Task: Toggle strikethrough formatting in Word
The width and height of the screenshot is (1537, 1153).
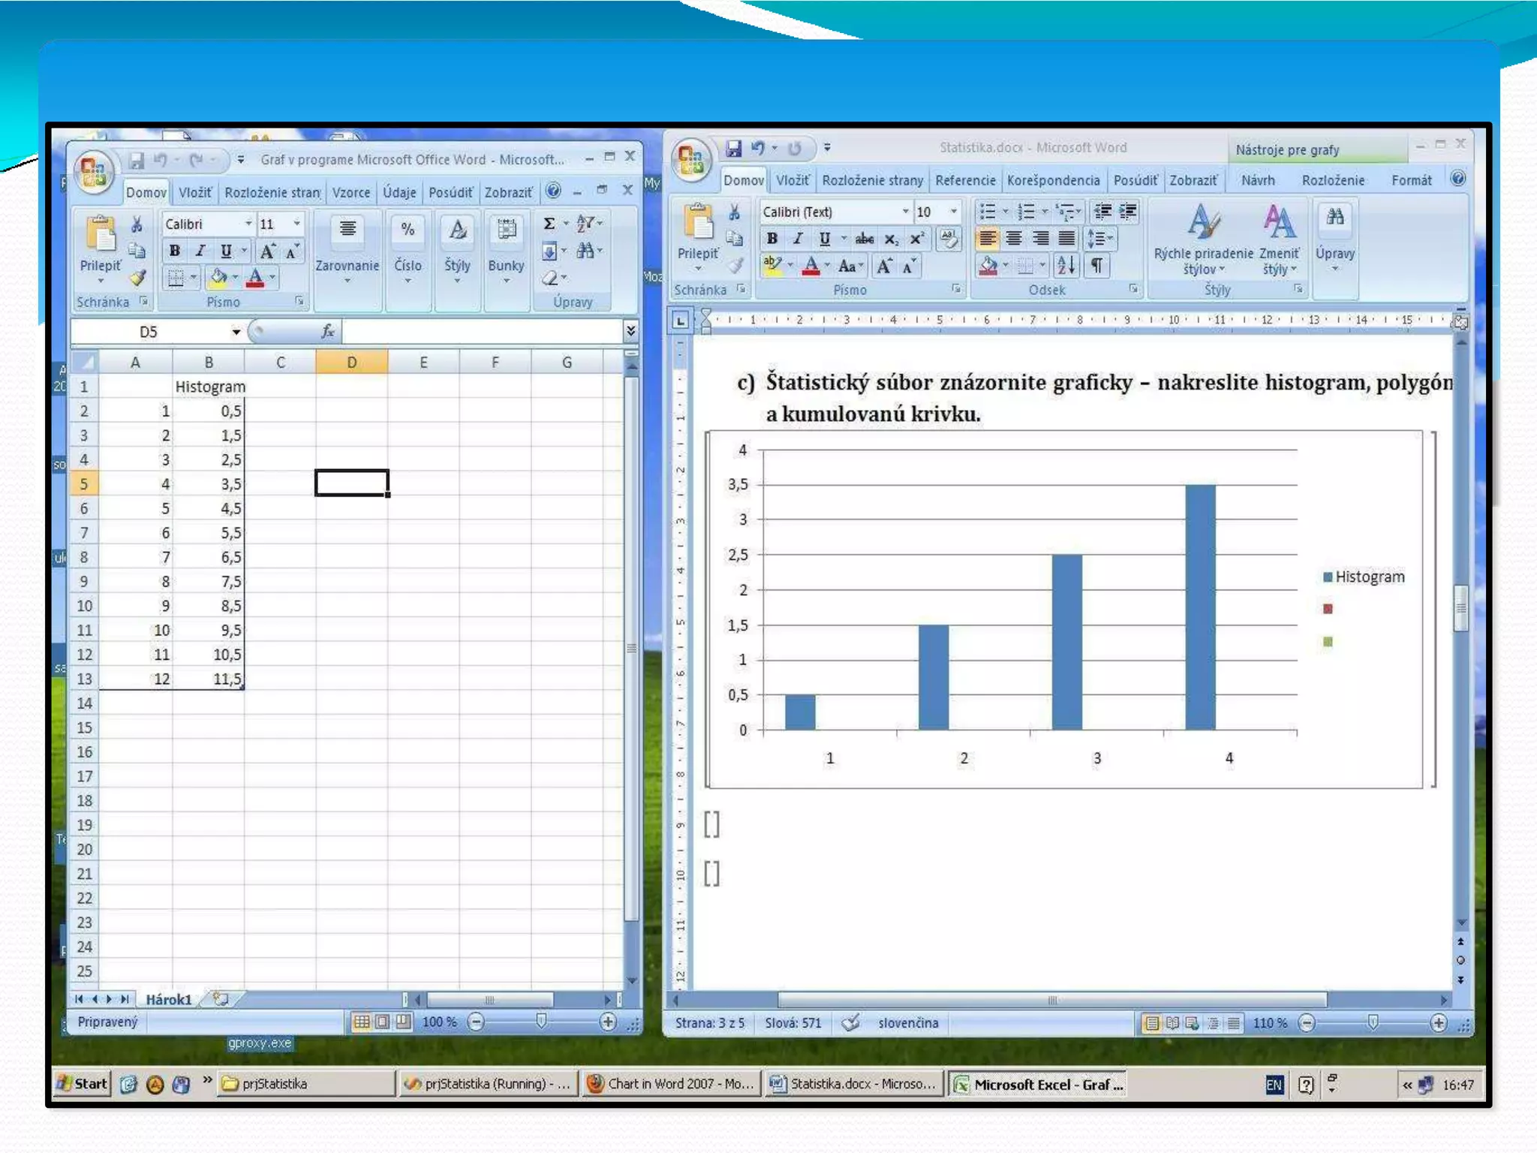Action: pos(864,239)
